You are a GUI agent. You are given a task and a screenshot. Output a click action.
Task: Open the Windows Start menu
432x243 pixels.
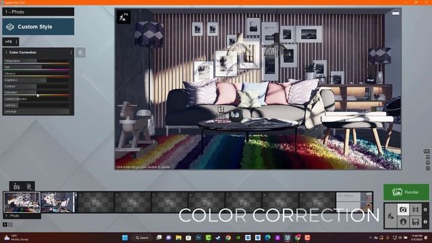(125, 238)
